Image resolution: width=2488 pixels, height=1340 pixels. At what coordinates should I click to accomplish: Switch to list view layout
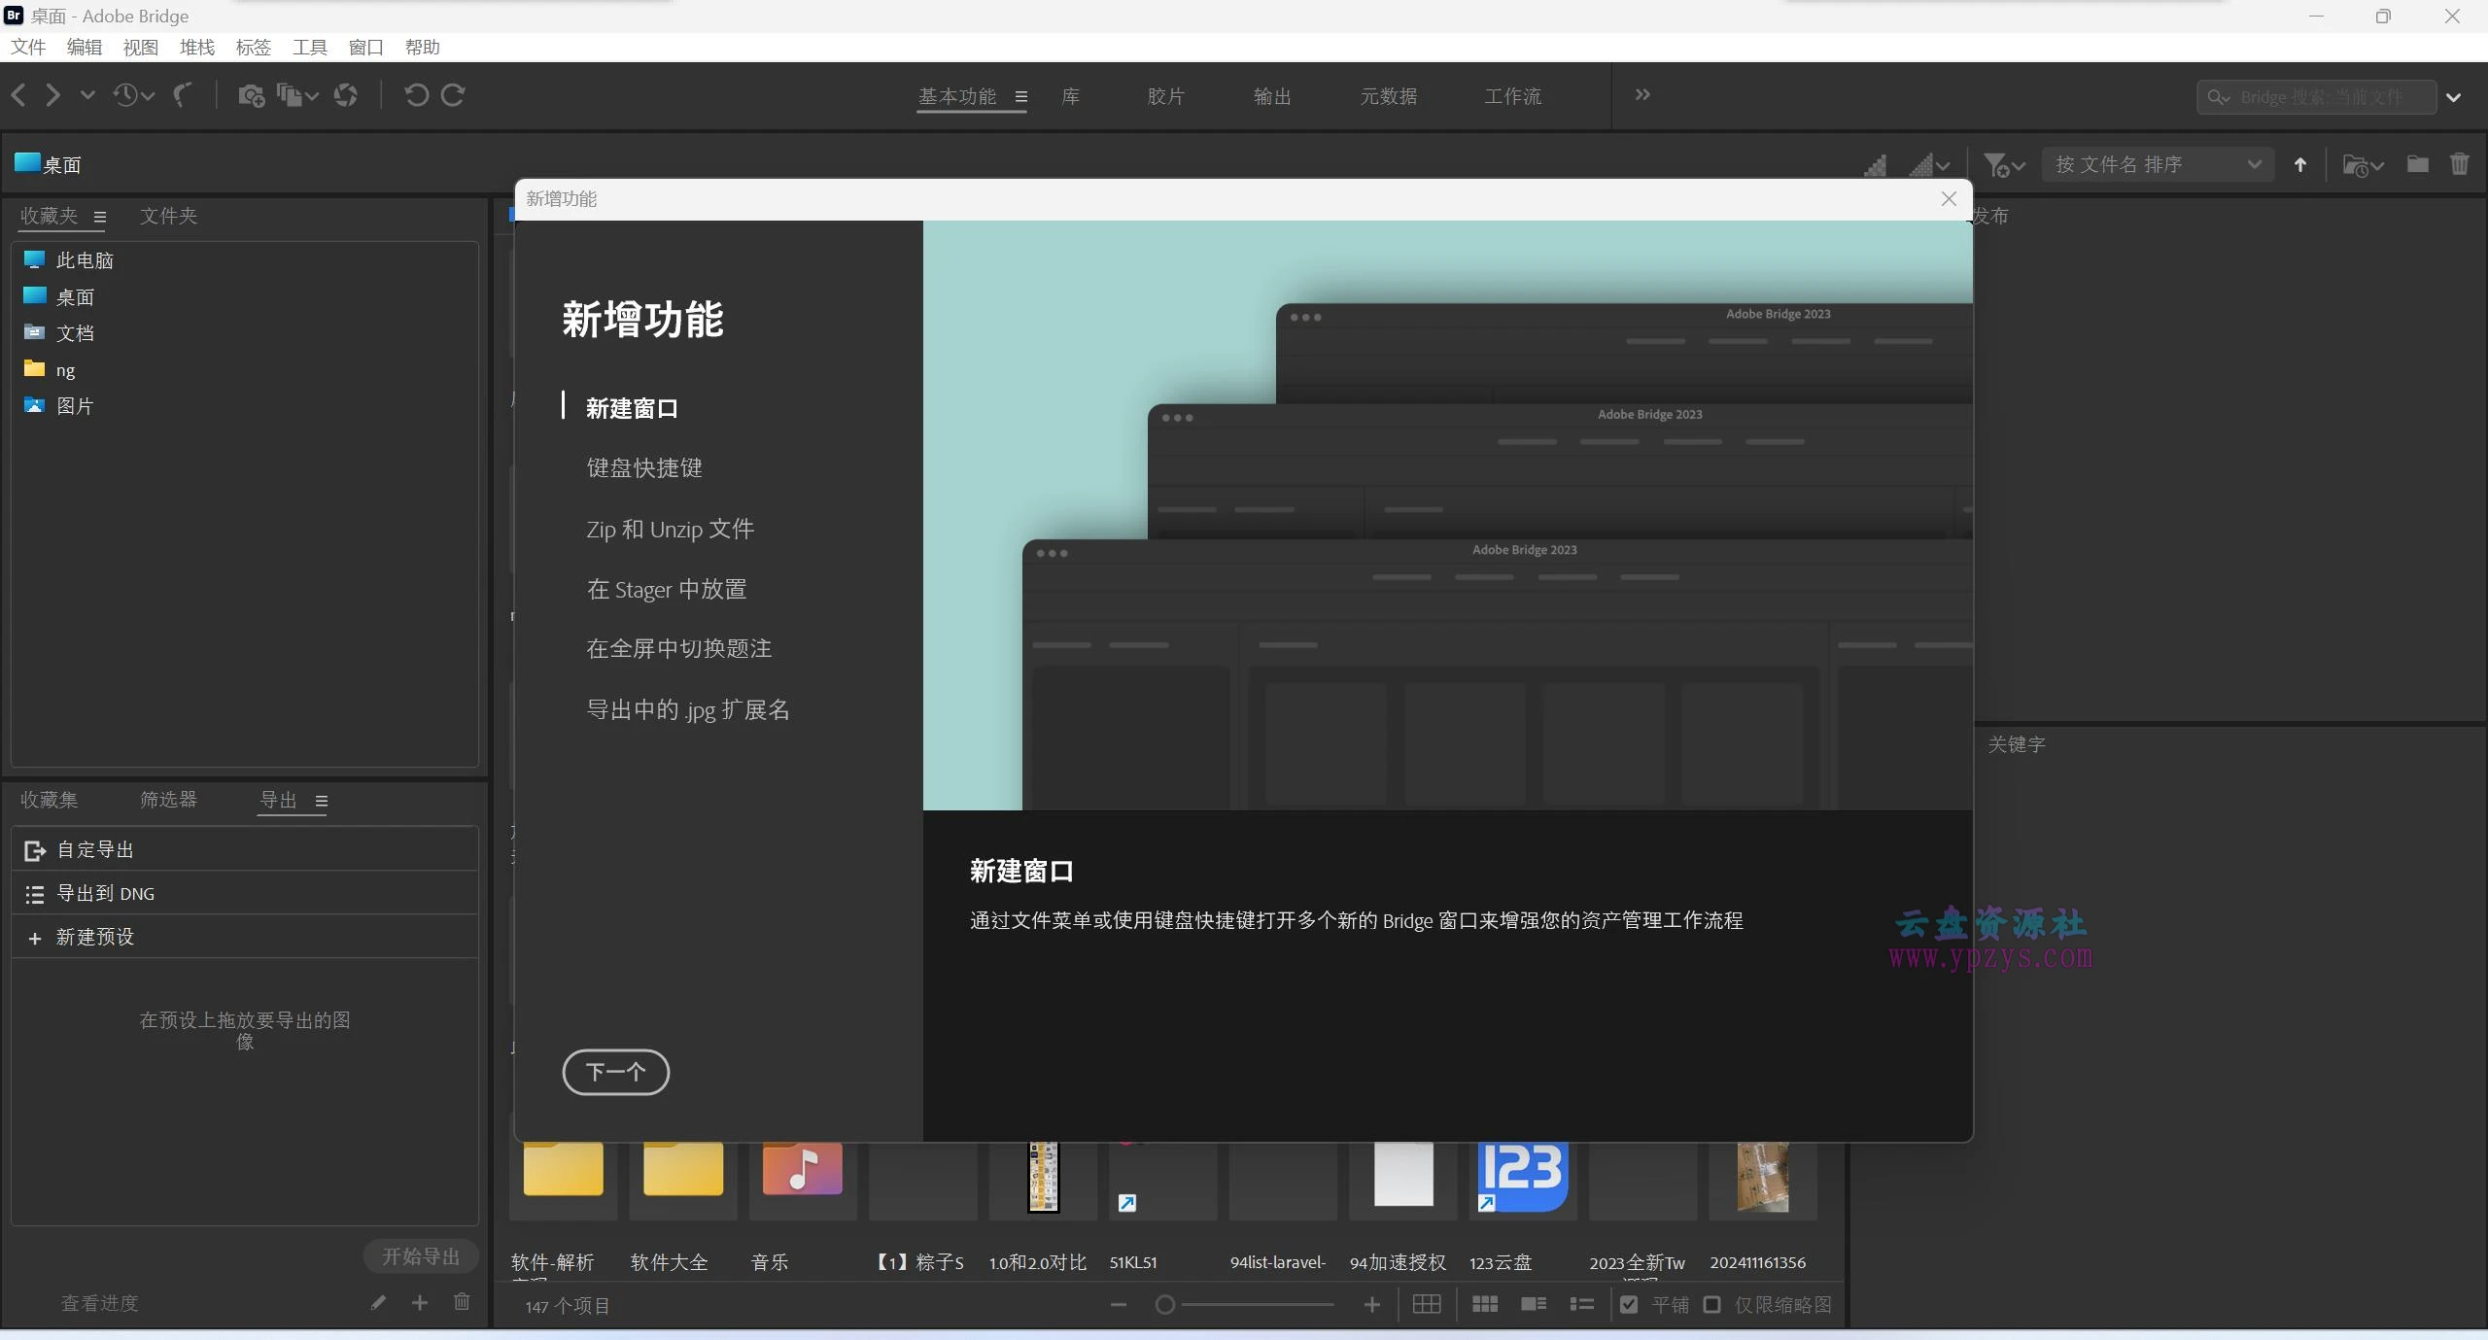(1581, 1304)
